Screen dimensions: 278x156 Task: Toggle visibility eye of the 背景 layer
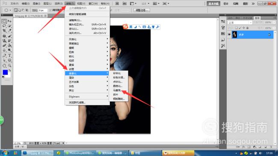click(x=229, y=35)
